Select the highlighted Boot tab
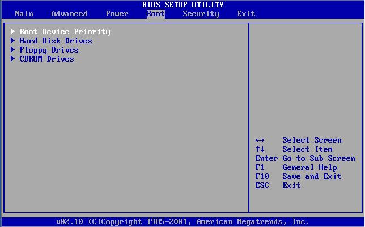365x227 pixels. (x=155, y=14)
